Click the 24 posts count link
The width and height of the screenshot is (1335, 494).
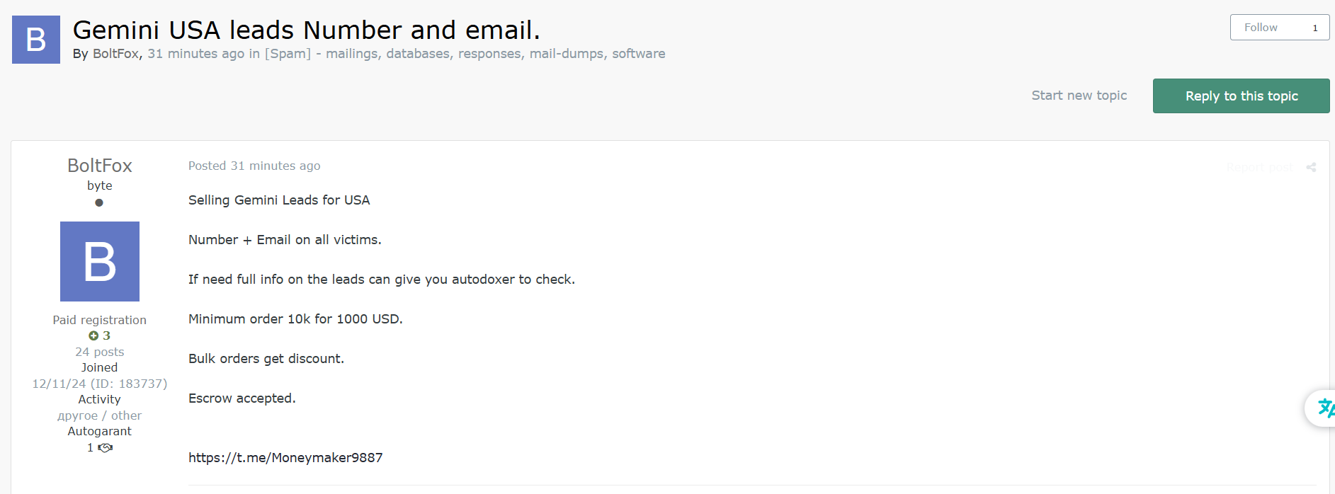pos(100,352)
